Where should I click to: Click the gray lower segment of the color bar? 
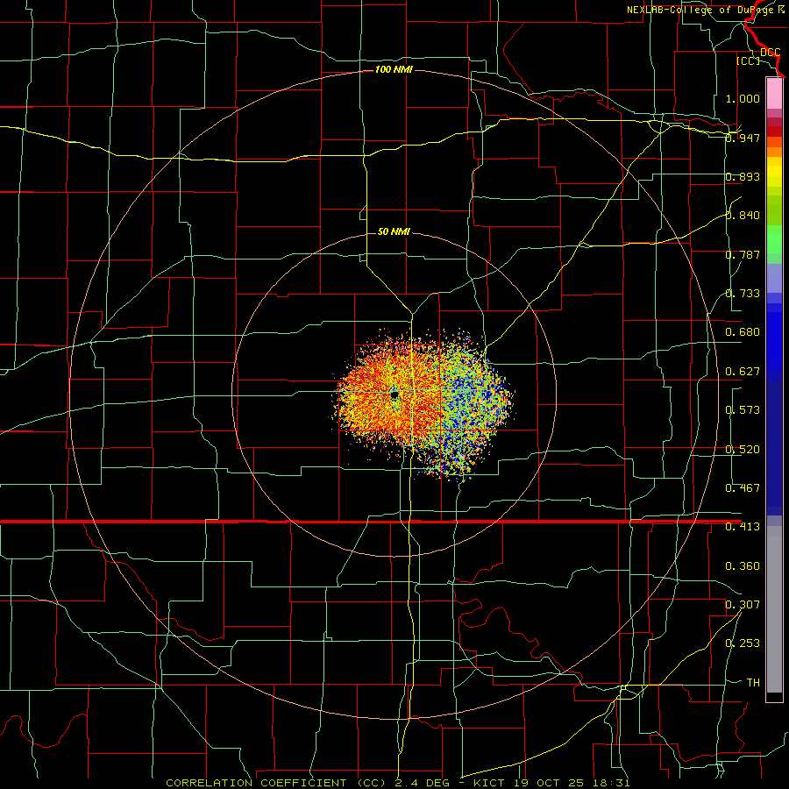pyautogui.click(x=774, y=609)
